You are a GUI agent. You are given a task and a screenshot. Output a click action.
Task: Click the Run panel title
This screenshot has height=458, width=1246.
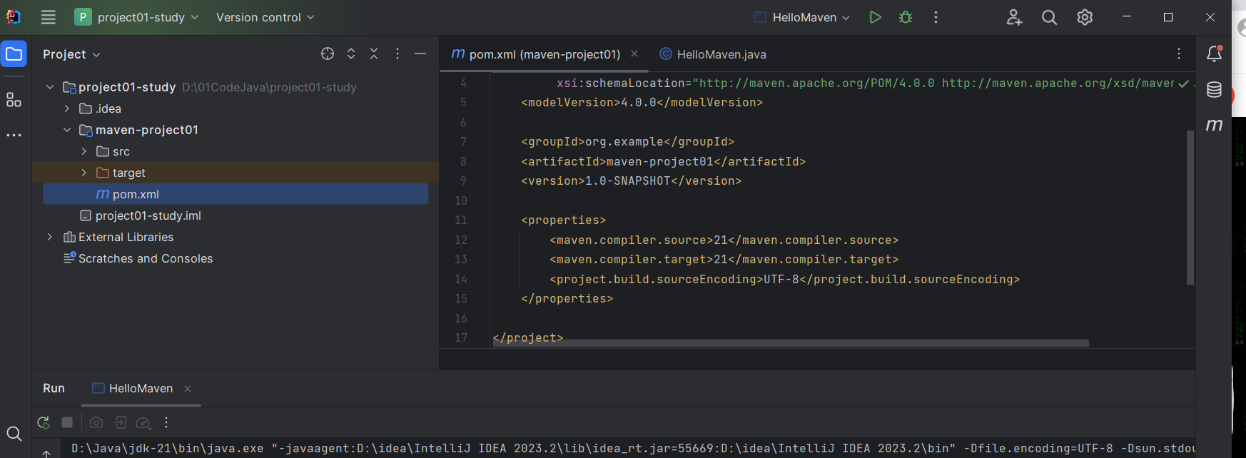54,388
